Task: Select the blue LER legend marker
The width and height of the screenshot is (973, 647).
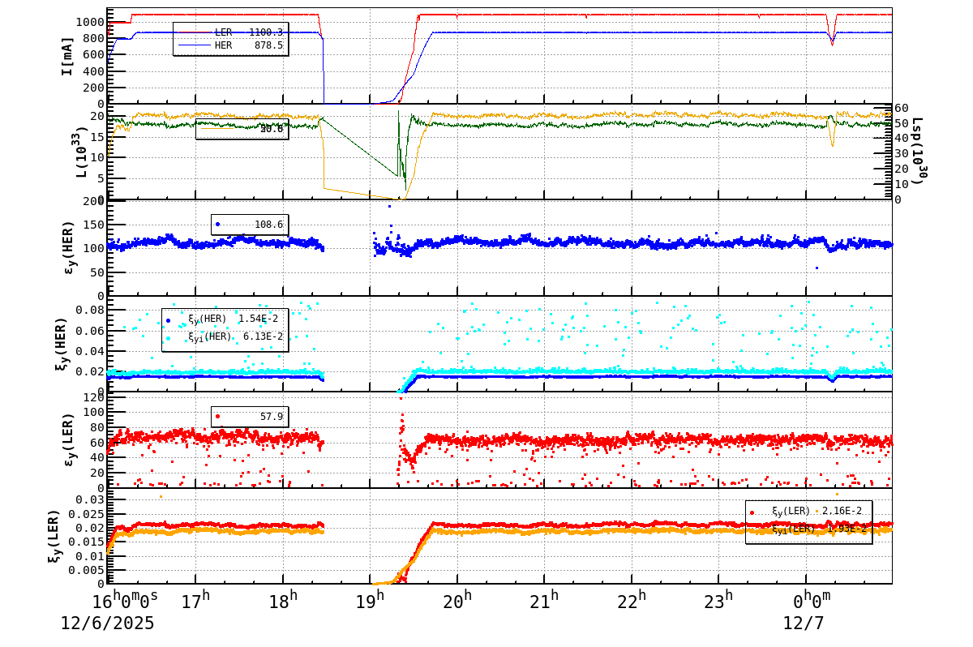Action: tap(195, 32)
